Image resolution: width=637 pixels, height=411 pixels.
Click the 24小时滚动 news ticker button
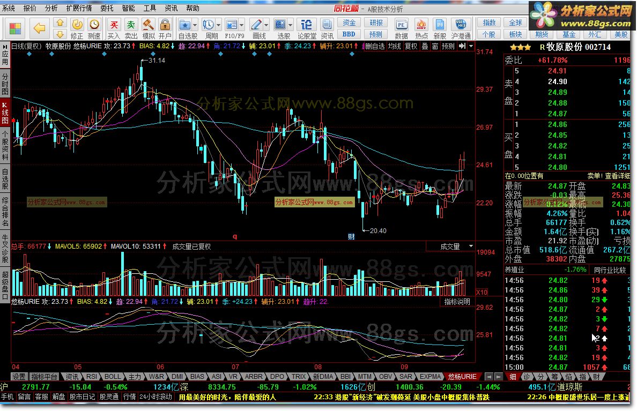(x=155, y=397)
